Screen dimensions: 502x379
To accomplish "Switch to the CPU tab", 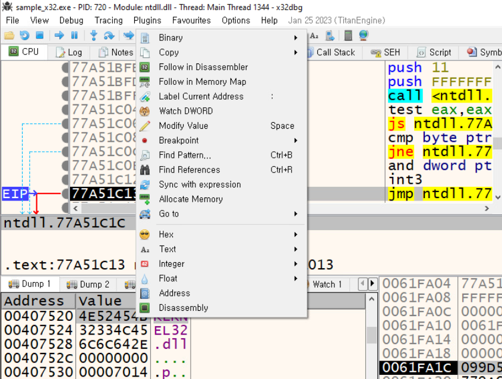I will [x=24, y=52].
